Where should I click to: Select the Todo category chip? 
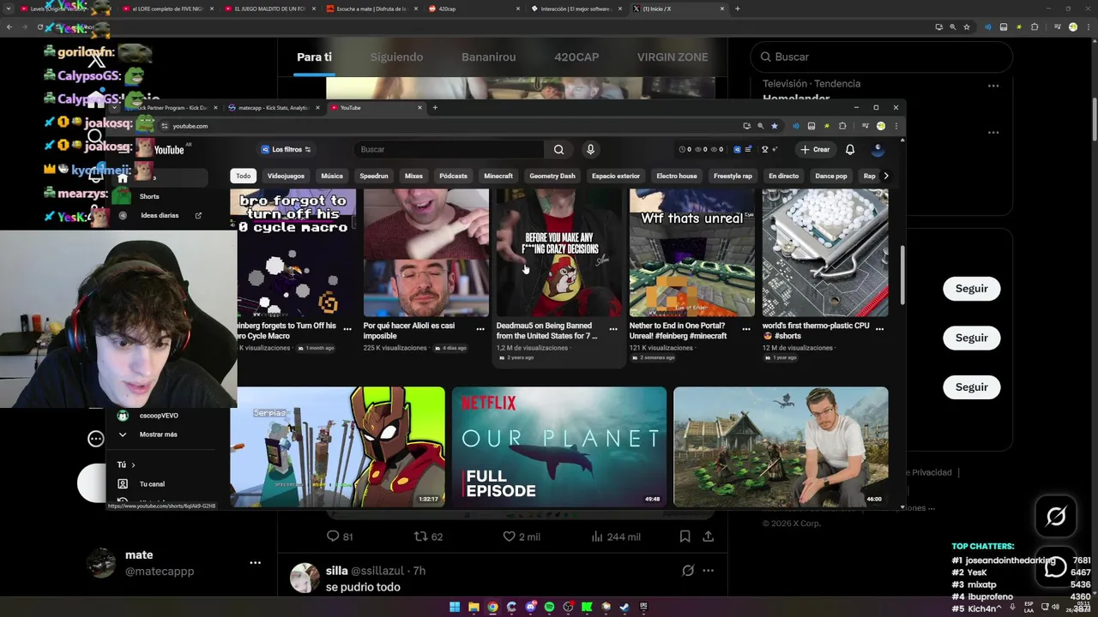[244, 176]
